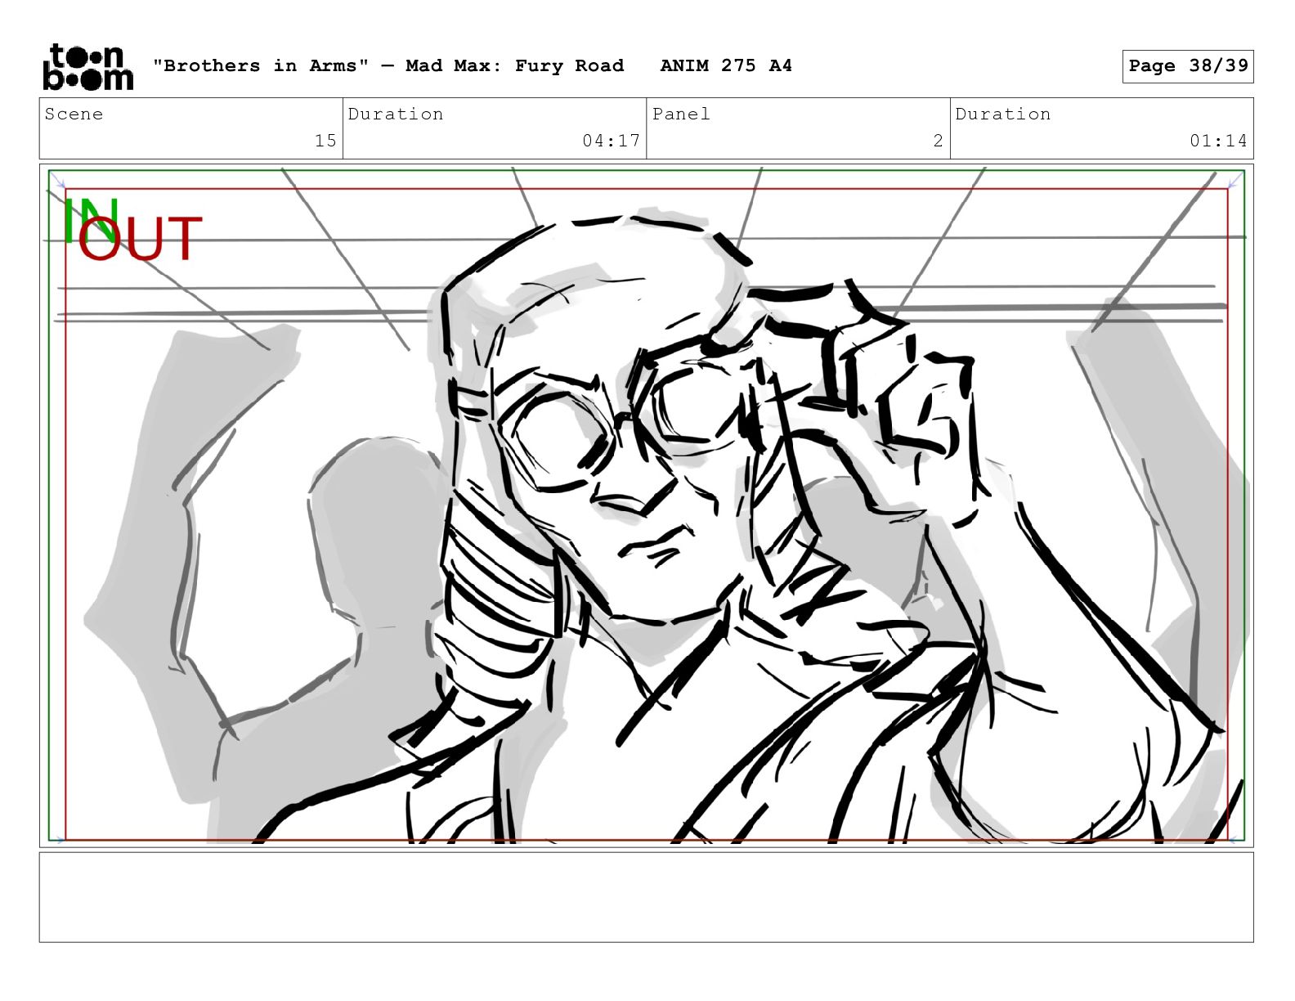Viewport: 1295px width, 1001px height.
Task: Click the Toon Boom logo
Action: point(87,67)
